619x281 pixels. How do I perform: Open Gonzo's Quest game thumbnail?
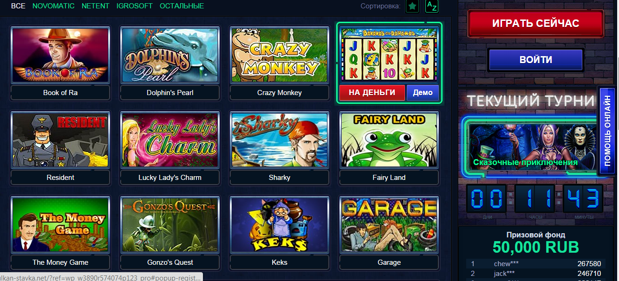170,224
